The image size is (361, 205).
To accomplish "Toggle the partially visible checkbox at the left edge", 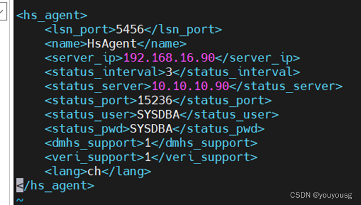I will (x=3, y=11).
